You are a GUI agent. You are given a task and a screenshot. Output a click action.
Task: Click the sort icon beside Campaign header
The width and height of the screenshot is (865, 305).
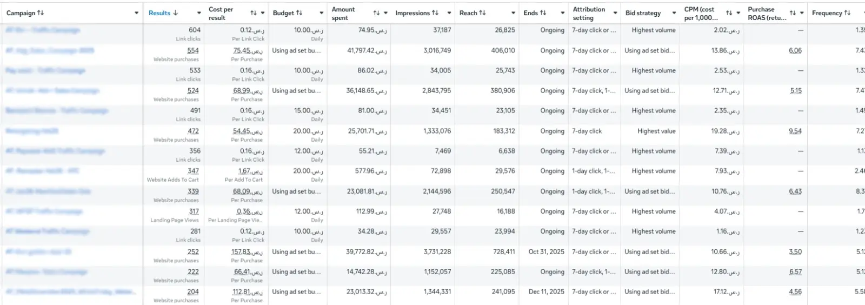[x=41, y=13]
